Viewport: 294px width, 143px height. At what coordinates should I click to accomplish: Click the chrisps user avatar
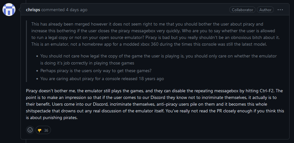pos(9,10)
